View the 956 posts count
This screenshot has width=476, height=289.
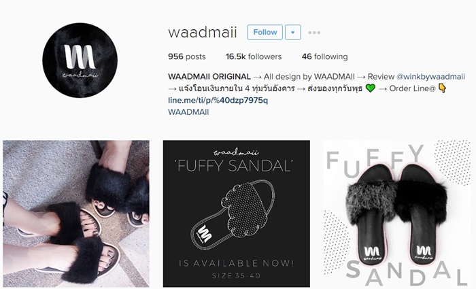(x=187, y=56)
